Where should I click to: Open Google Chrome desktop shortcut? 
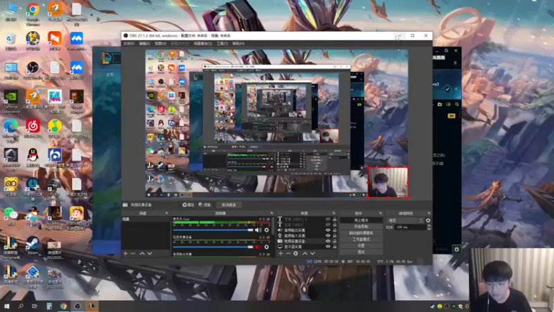click(33, 14)
